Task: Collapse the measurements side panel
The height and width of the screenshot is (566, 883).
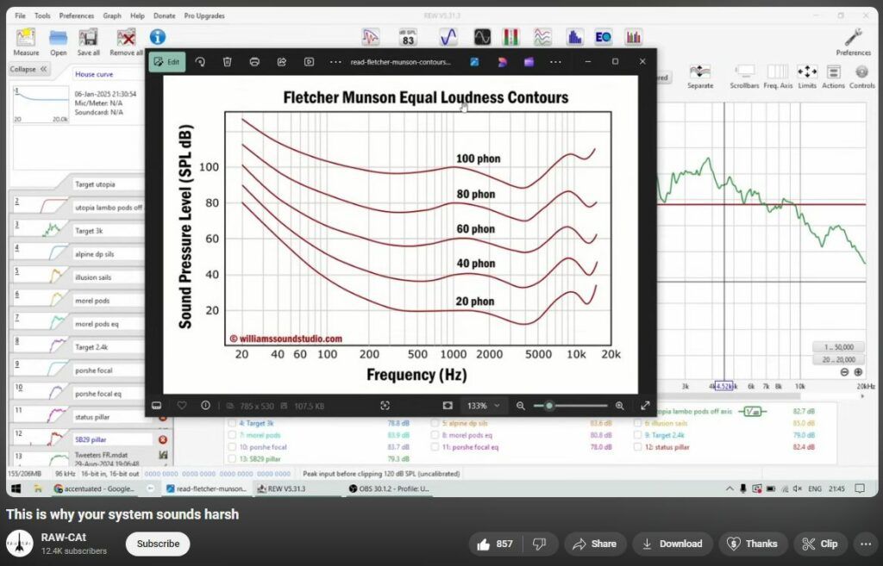Action: [29, 69]
